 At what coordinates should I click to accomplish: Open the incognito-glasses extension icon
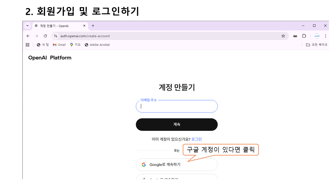pos(295,36)
